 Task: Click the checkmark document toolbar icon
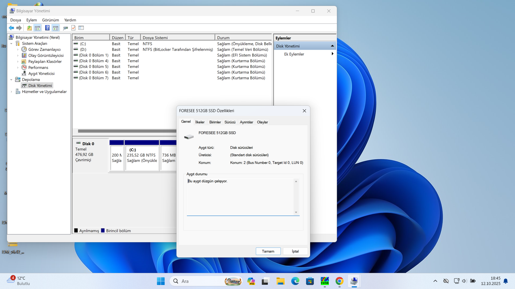click(x=73, y=28)
